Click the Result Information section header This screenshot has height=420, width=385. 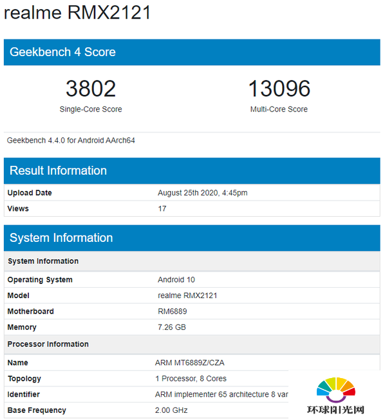(192, 170)
